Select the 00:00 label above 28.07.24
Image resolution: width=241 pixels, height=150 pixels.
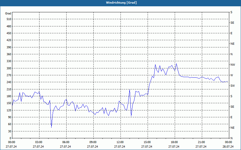[x=228, y=142]
